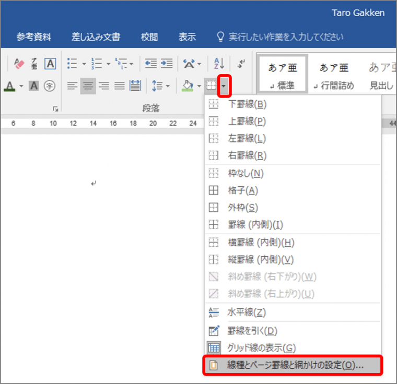Open the bullets dropdown arrow
This screenshot has height=384, width=397.
pyautogui.click(x=84, y=64)
